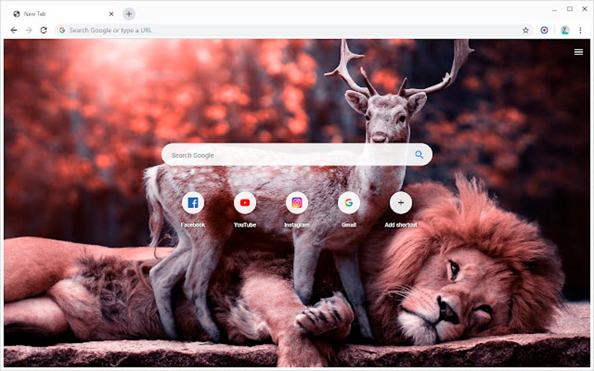The height and width of the screenshot is (371, 594).
Task: Toggle the bookmark star in the address bar
Action: [525, 30]
